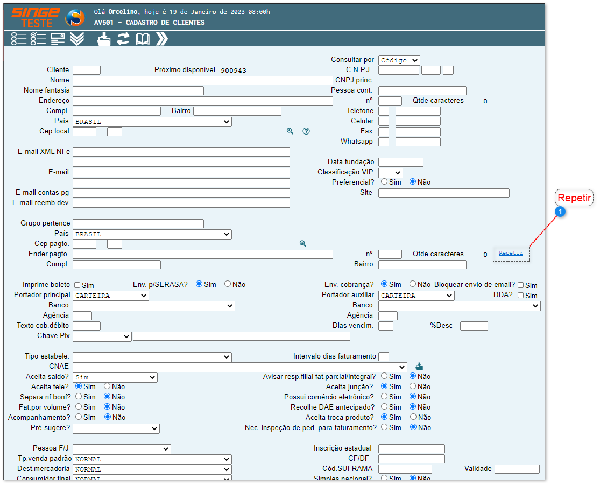Click the save-to-tray download icon
Screen dimensions: 600x485
coord(104,39)
